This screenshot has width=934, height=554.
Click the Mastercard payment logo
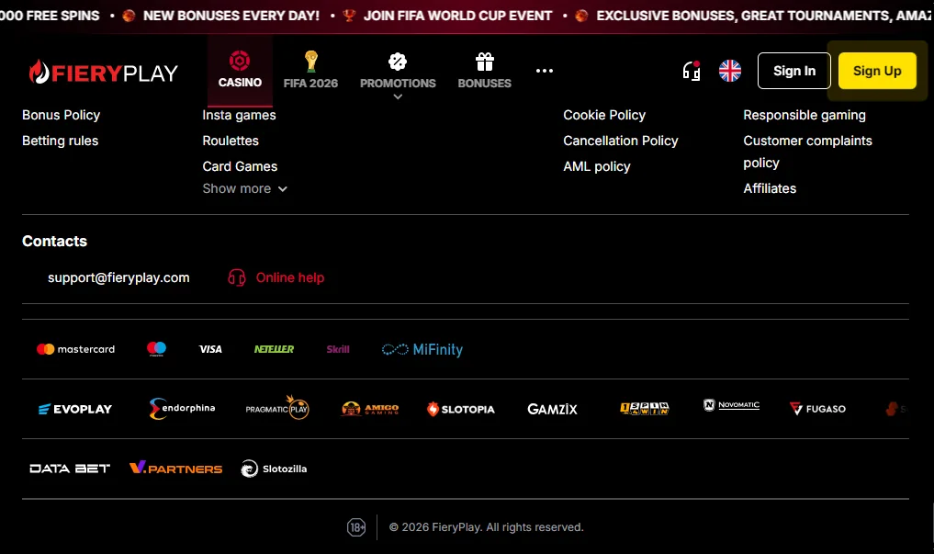coord(75,349)
